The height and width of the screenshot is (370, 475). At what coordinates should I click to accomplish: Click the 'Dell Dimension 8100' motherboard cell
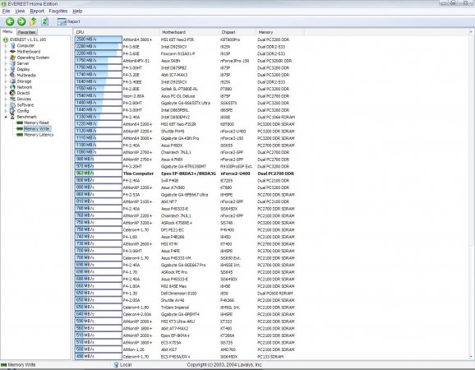(x=178, y=294)
